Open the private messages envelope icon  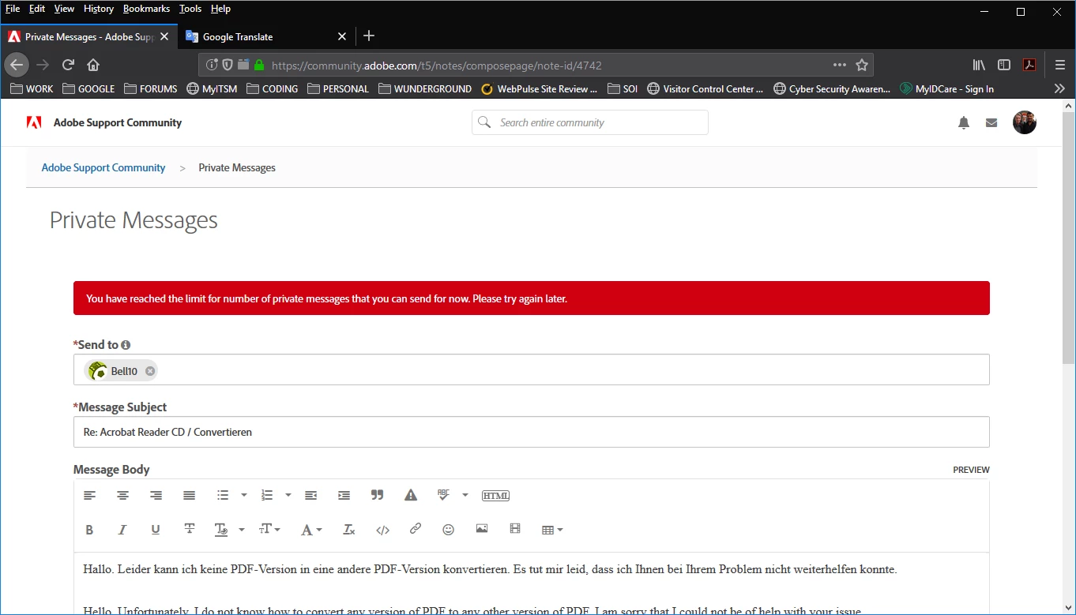(x=991, y=122)
